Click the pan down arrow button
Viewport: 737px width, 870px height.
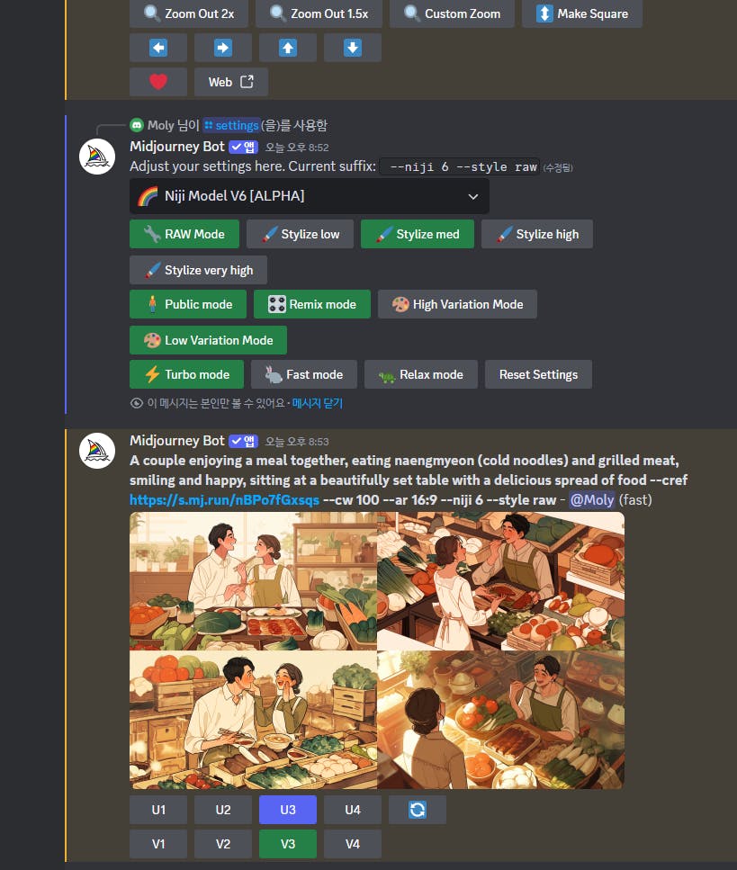point(353,48)
